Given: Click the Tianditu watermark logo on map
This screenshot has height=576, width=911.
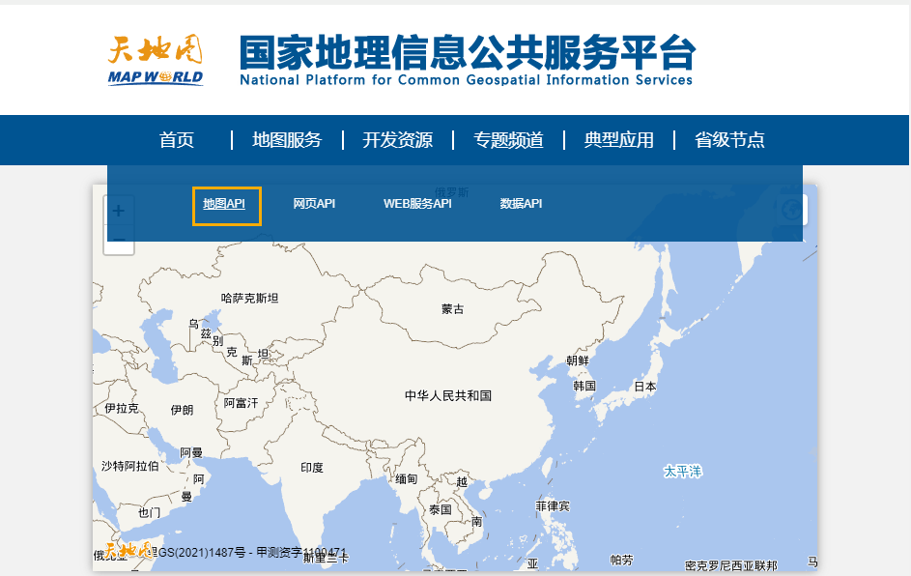Looking at the screenshot, I should point(127,552).
